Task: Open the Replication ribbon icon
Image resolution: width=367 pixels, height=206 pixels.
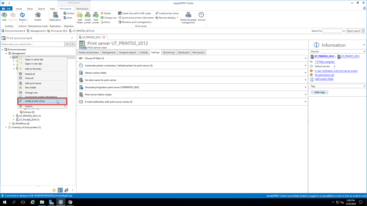Action: coord(55,17)
